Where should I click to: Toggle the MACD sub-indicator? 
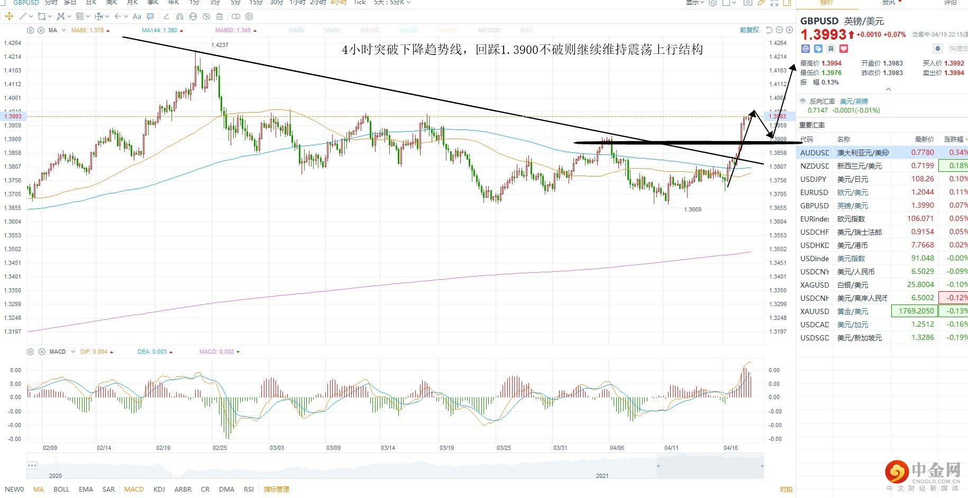(x=134, y=490)
